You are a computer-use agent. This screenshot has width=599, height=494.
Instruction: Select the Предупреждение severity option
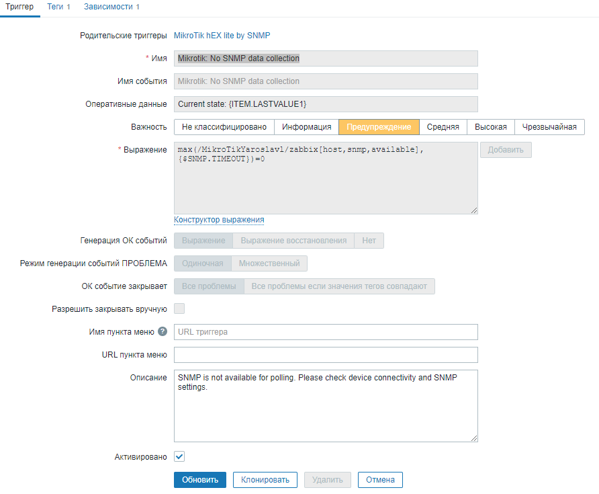(x=379, y=127)
